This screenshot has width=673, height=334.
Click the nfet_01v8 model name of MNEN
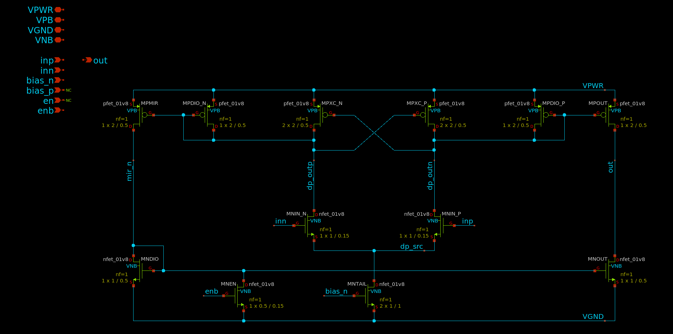261,284
